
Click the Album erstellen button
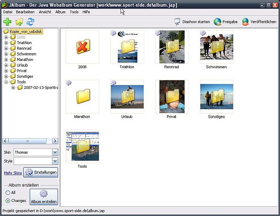44,197
